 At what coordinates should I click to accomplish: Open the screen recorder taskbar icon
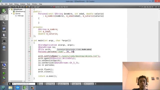[x=32, y=88]
